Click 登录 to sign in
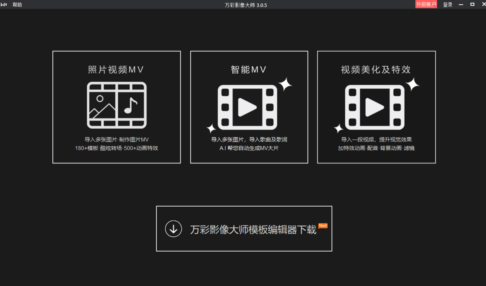This screenshot has height=286, width=486. tap(448, 5)
